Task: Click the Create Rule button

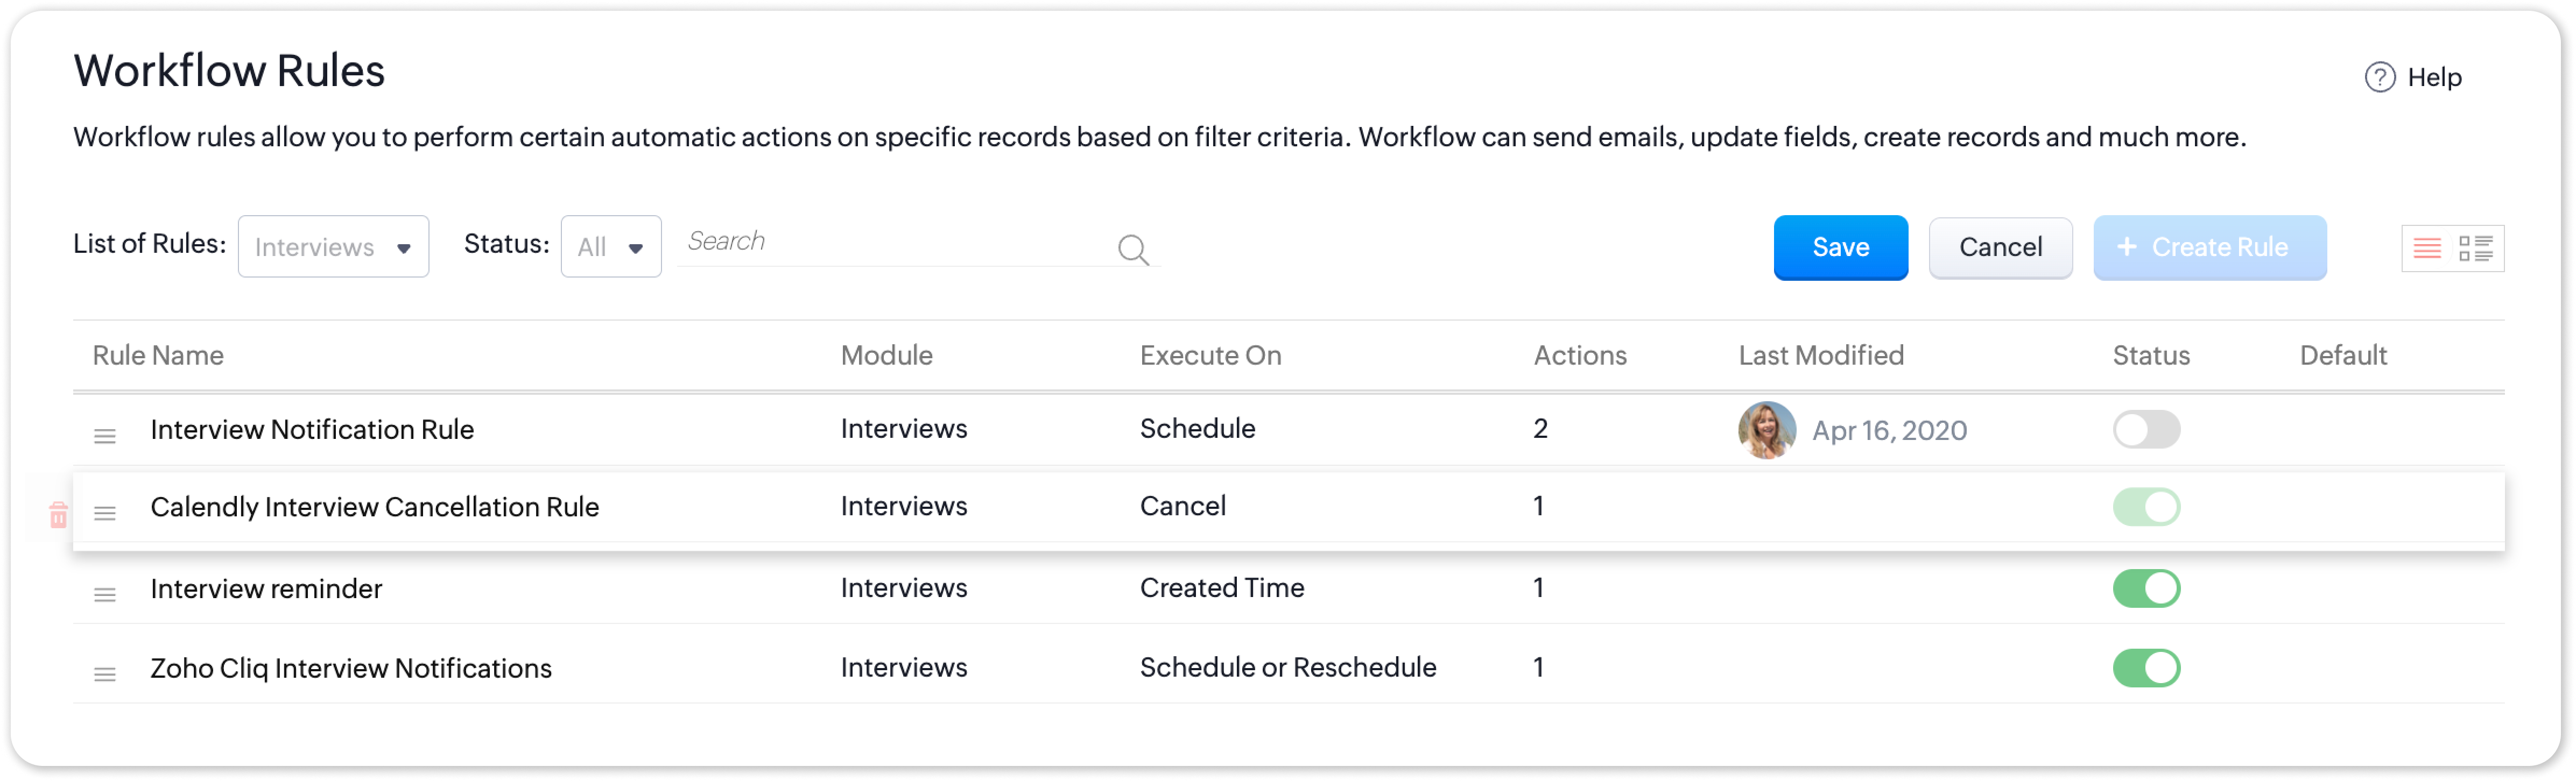Action: point(2209,247)
